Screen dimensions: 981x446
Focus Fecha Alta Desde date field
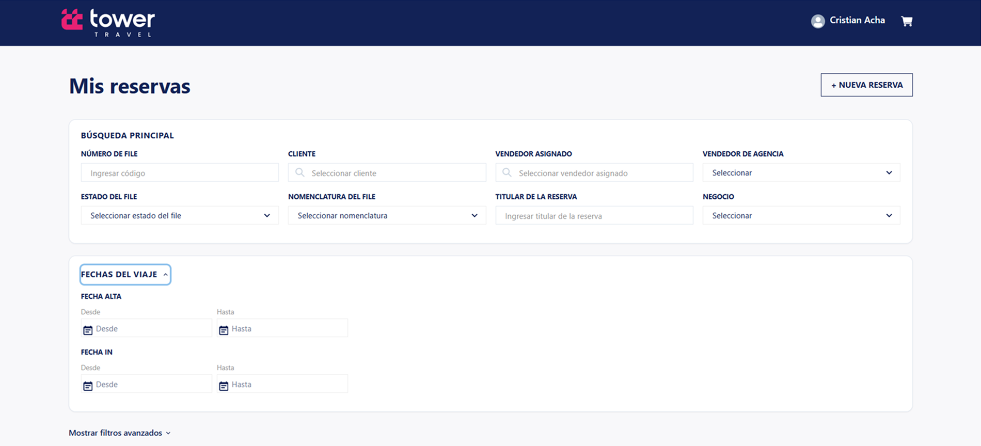(147, 328)
